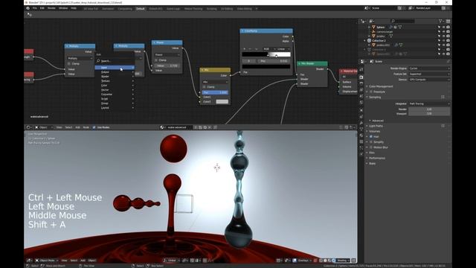This screenshot has height=268, width=476.
Task: Click the ColorRamp gradient bar
Action: tap(266, 54)
